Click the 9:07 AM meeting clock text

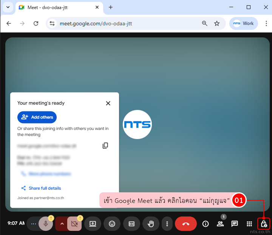click(x=16, y=223)
